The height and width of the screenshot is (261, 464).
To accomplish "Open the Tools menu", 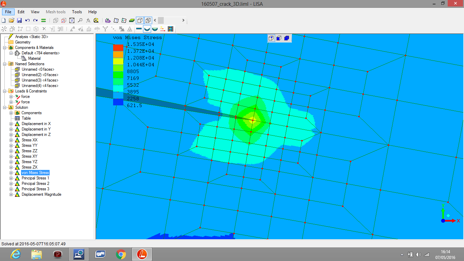I will 77,12.
